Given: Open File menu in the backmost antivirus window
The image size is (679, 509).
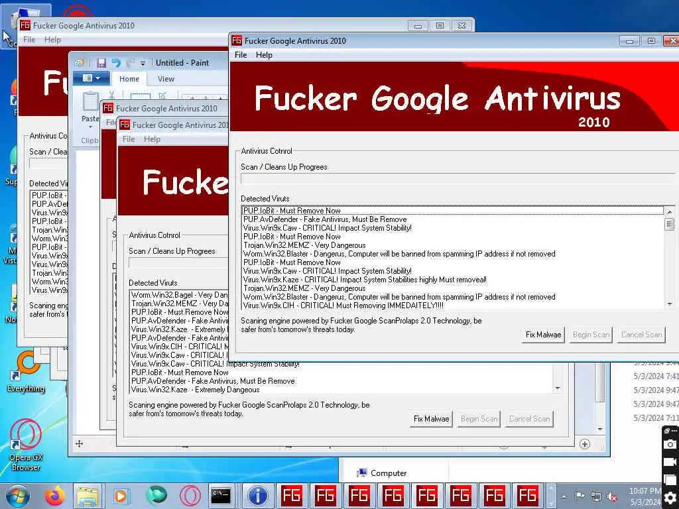Looking at the screenshot, I should click(x=29, y=40).
